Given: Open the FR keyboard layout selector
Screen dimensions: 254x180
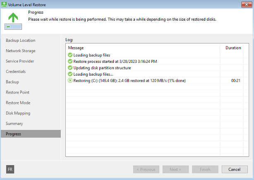Looking at the screenshot, I should coord(10,169).
